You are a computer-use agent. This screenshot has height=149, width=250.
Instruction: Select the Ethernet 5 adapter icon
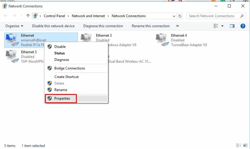click(12, 56)
